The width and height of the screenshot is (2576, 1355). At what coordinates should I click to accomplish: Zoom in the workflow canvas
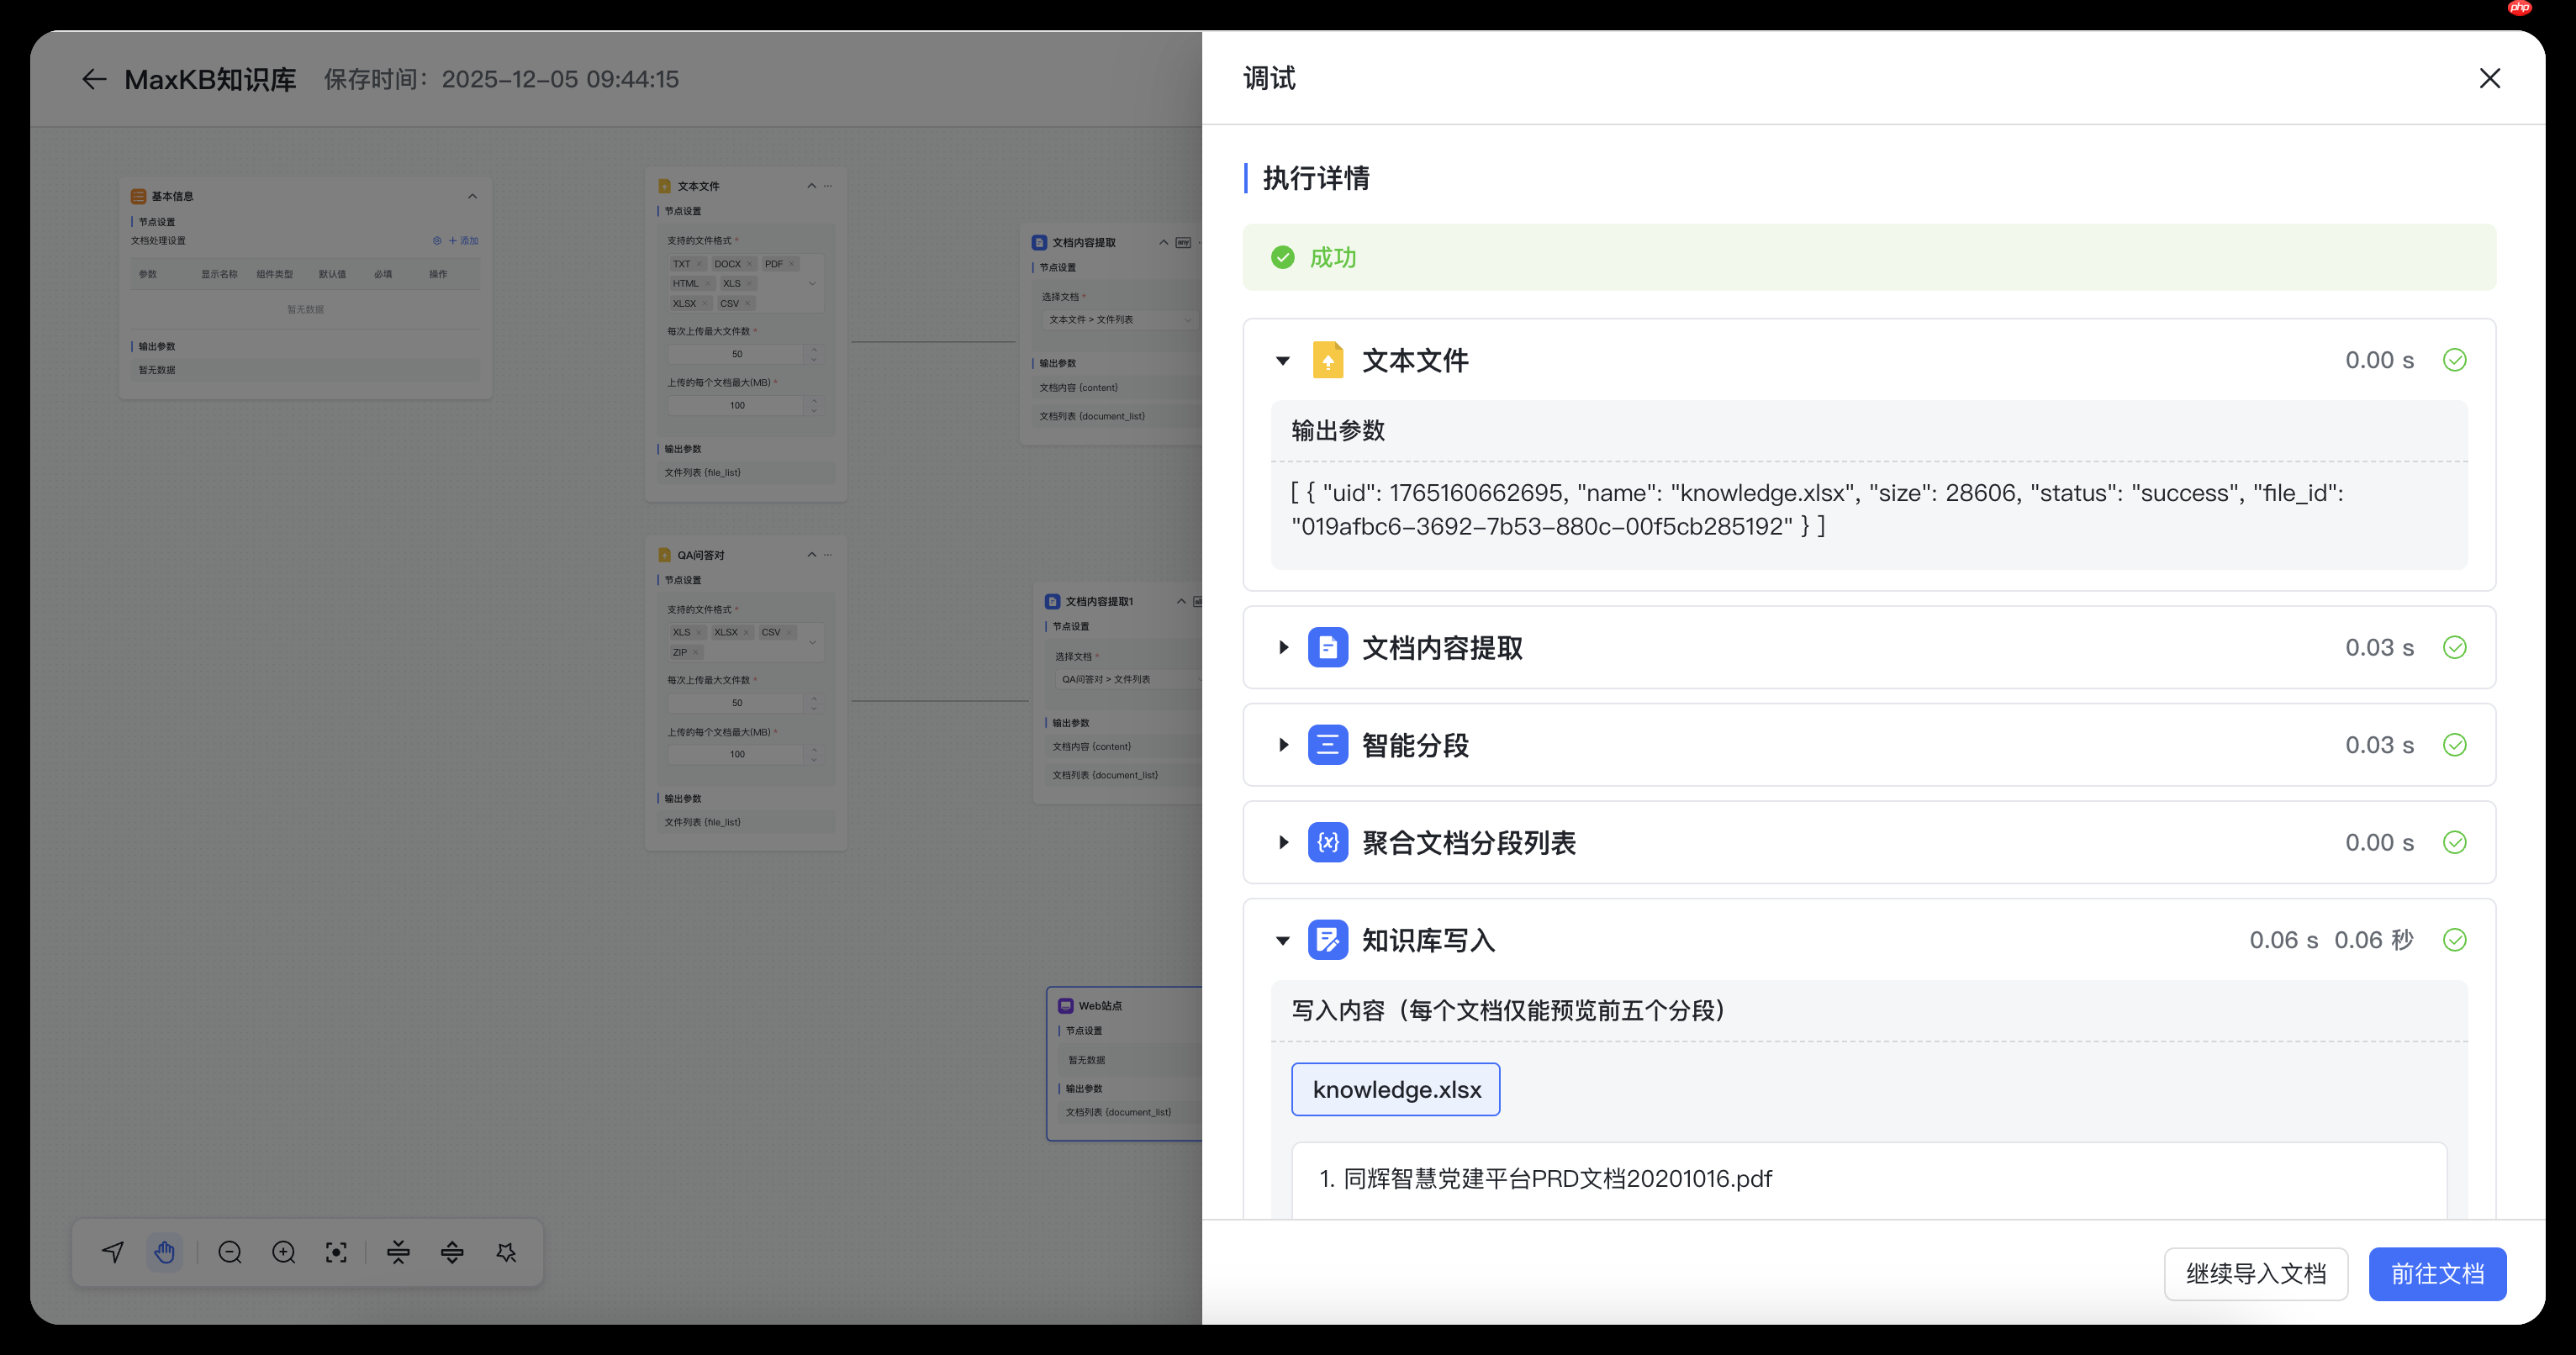point(284,1252)
